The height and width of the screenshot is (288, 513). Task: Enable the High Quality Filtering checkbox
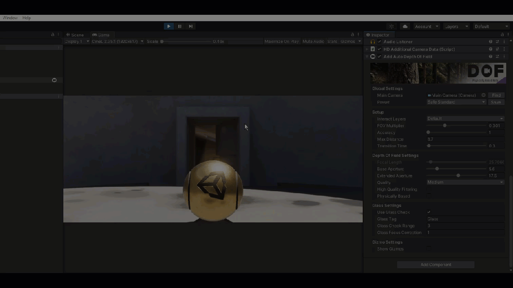pyautogui.click(x=429, y=190)
